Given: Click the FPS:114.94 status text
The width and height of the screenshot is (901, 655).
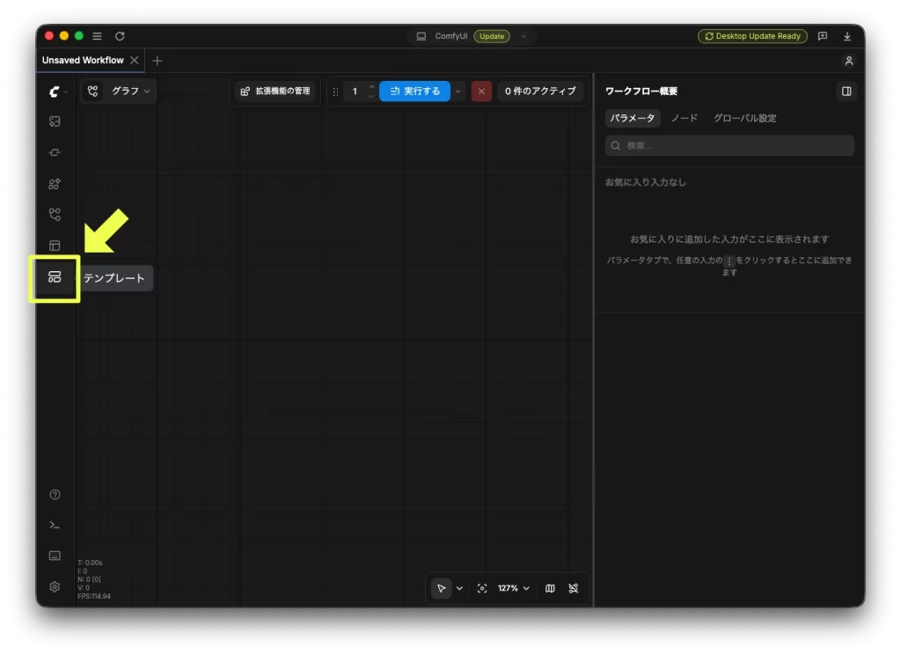Looking at the screenshot, I should coord(94,596).
